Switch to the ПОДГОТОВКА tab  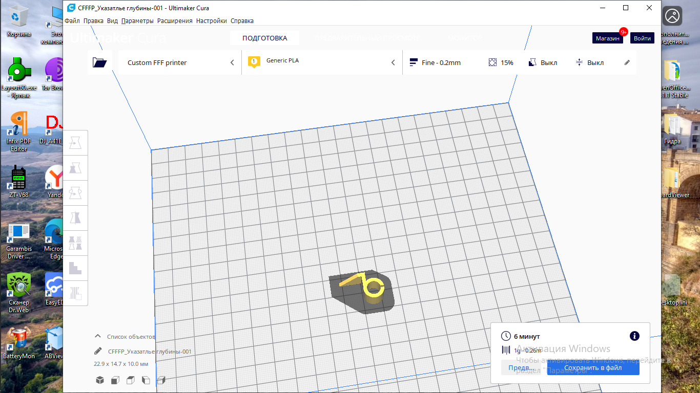coord(264,38)
